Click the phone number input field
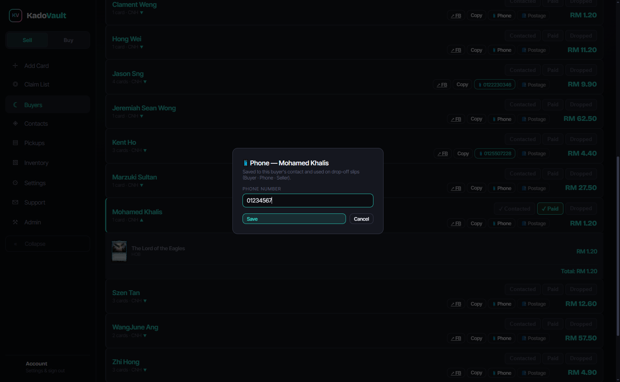Screen dimensions: 620x382 point(308,200)
